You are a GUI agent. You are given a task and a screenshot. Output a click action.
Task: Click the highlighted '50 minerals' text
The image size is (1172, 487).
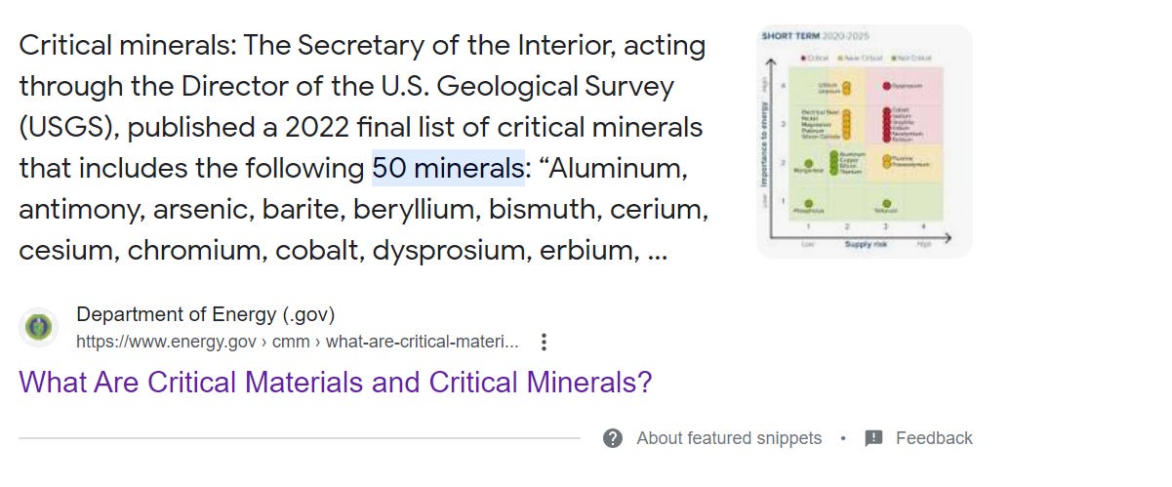click(x=448, y=168)
